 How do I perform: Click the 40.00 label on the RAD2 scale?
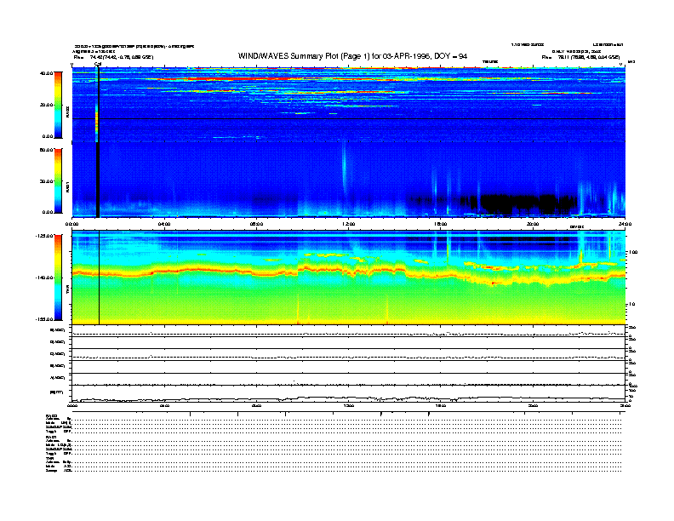46,73
